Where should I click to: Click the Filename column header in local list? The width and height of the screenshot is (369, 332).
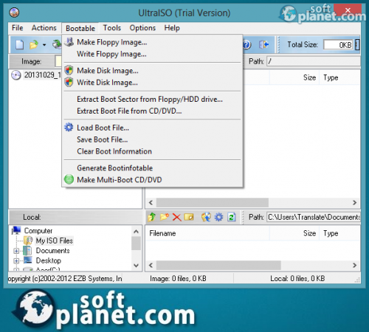pyautogui.click(x=207, y=233)
